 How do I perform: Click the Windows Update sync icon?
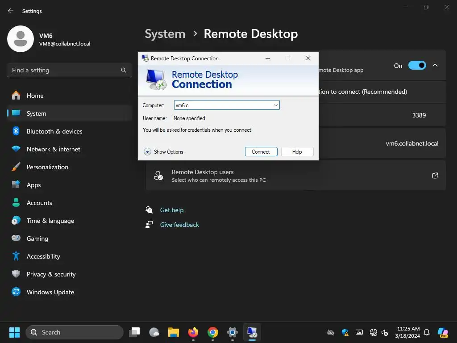16,292
